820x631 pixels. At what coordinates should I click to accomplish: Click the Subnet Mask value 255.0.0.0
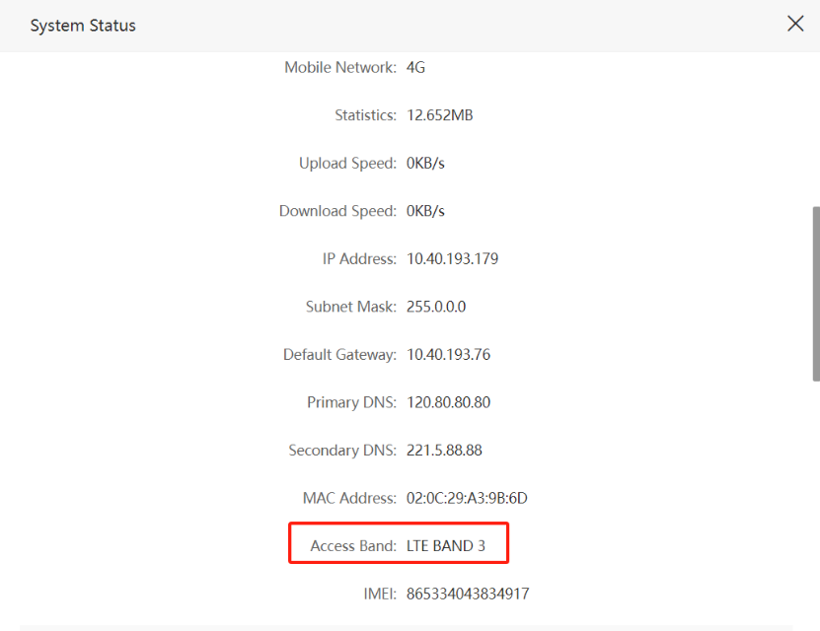(436, 307)
